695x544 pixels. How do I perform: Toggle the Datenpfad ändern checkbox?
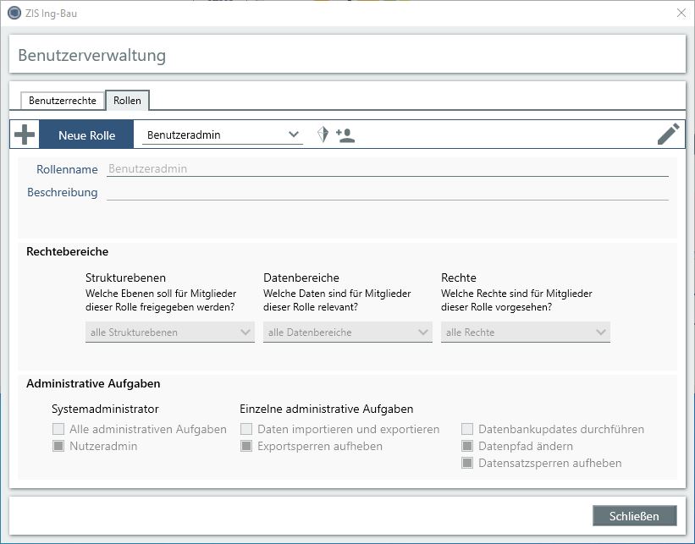coord(467,446)
